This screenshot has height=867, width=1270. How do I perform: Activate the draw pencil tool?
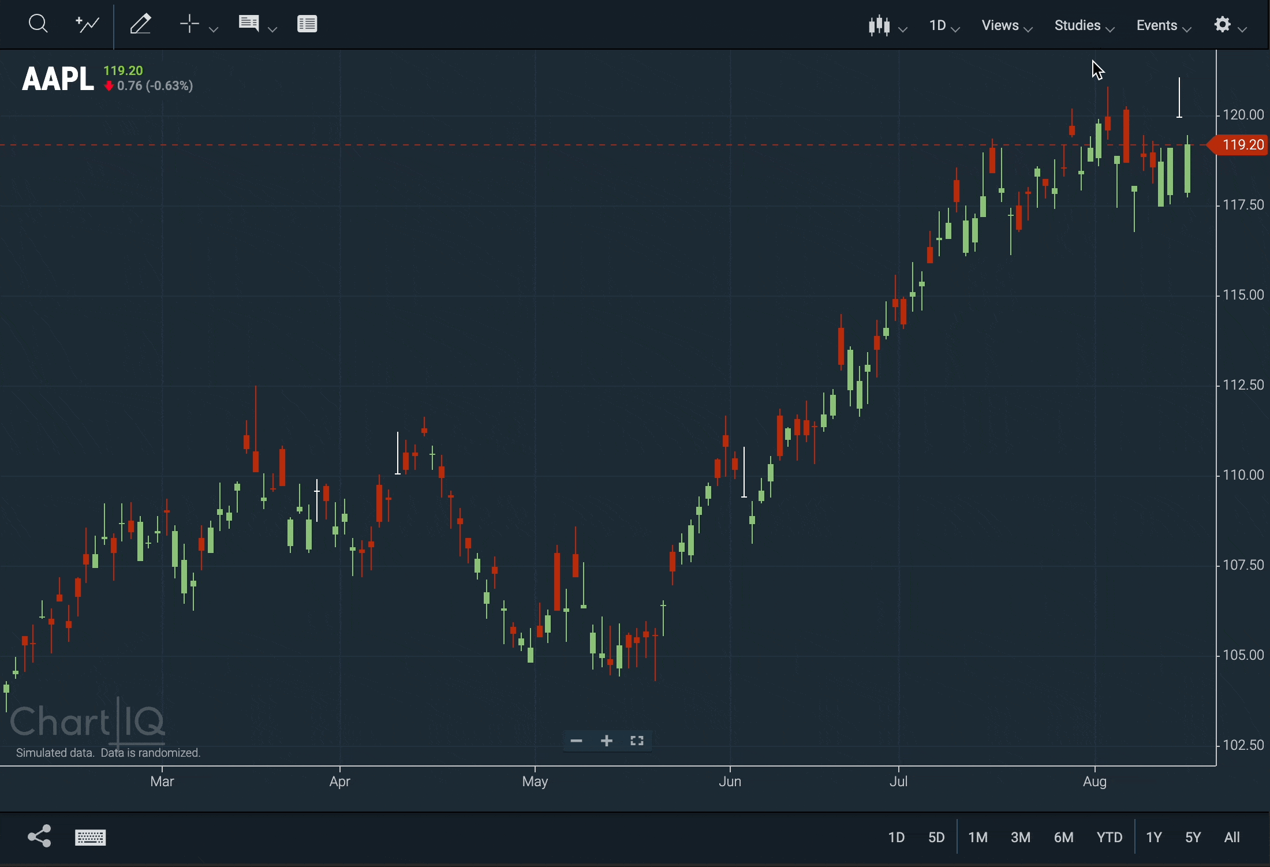pos(141,24)
